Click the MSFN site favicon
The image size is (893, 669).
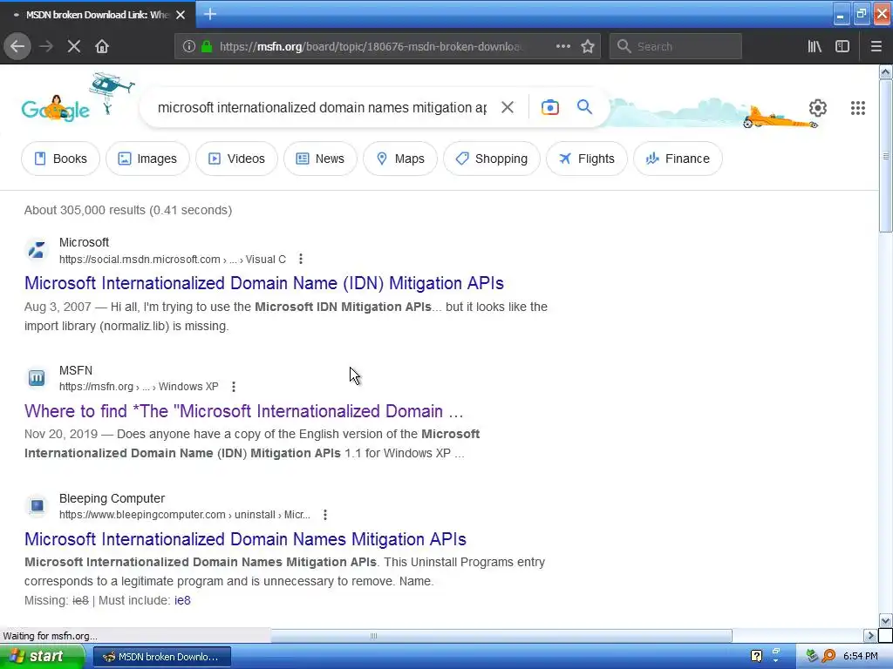37,378
